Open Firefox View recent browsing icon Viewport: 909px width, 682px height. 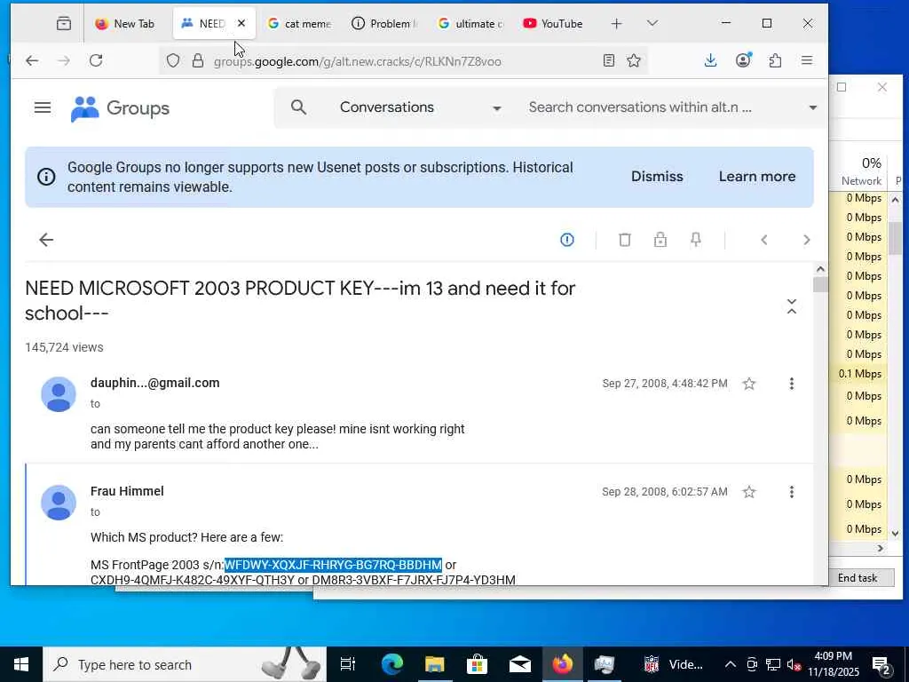pos(64,24)
